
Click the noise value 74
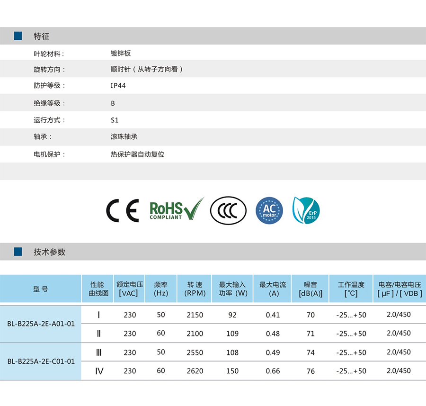pyautogui.click(x=311, y=352)
